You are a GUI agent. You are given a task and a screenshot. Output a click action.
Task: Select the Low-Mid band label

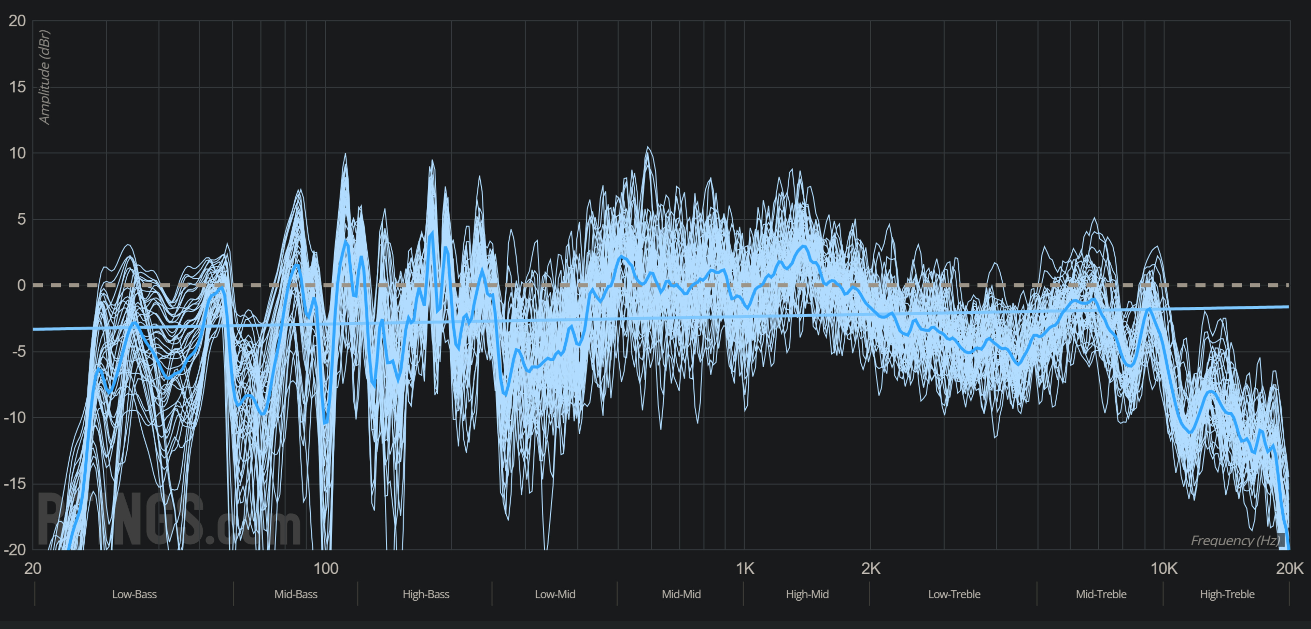pyautogui.click(x=555, y=594)
